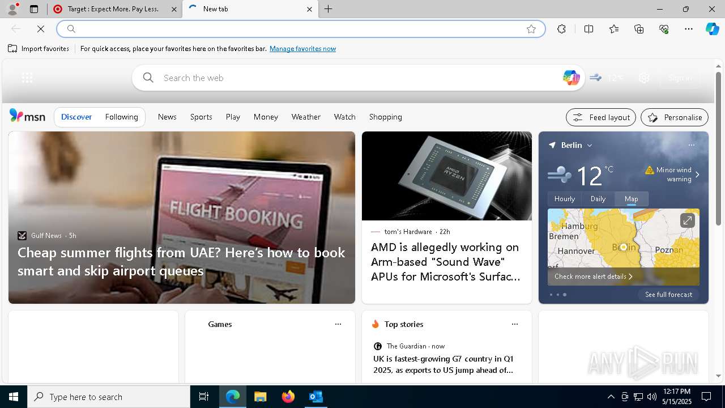Open weather card more options
Screen dimensions: 725x408
coord(691,145)
